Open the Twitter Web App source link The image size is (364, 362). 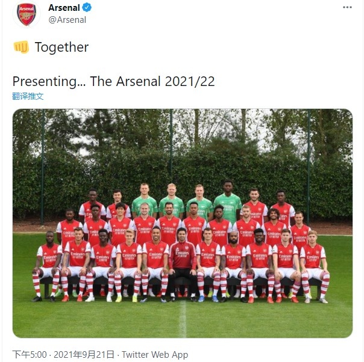pyautogui.click(x=155, y=355)
